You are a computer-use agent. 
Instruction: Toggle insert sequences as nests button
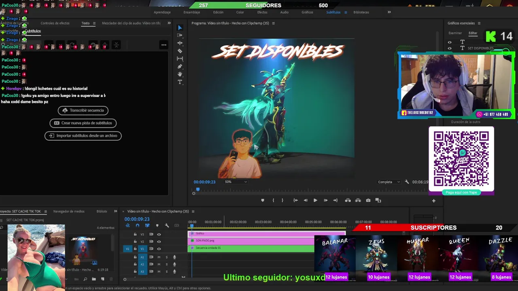(127, 226)
